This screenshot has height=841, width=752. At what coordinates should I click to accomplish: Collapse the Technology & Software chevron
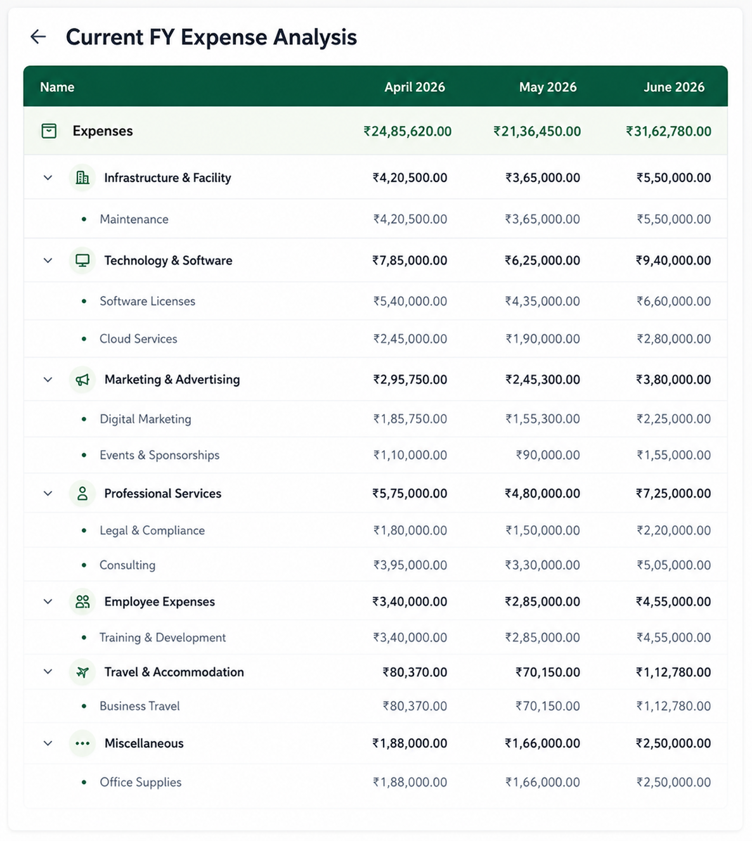click(x=48, y=260)
